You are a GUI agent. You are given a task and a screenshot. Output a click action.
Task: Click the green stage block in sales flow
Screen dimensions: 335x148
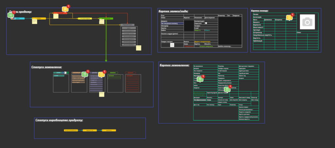106,19
